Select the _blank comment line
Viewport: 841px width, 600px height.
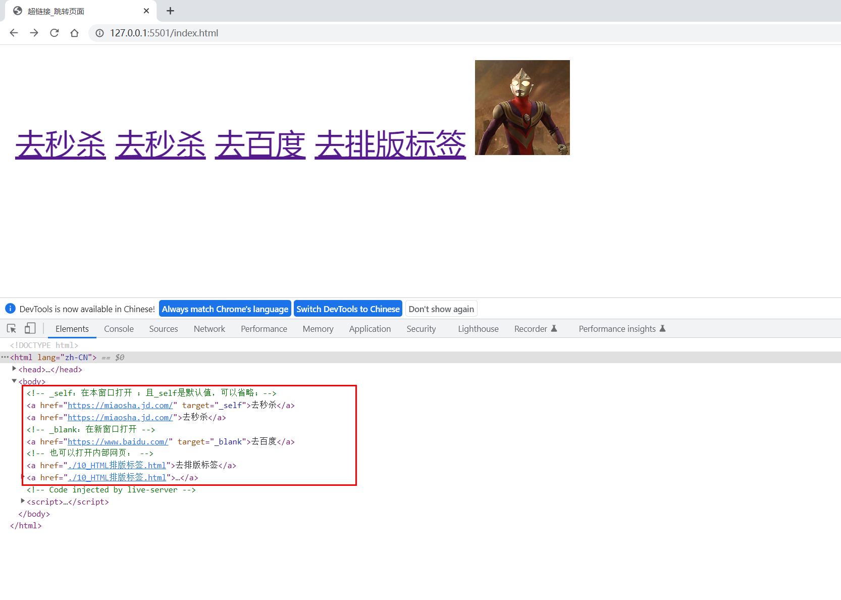[91, 429]
